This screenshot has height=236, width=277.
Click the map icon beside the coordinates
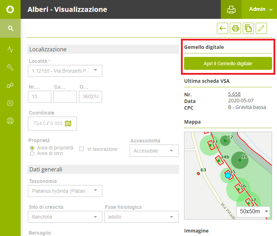68,124
